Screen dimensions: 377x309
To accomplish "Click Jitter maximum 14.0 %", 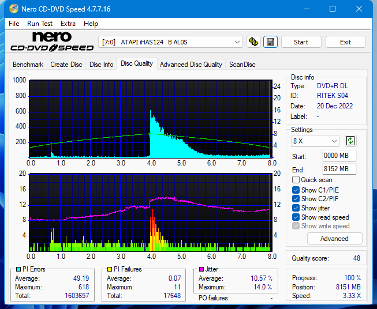I will click(x=263, y=287).
